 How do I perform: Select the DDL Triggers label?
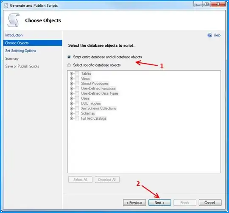pyautogui.click(x=91, y=103)
